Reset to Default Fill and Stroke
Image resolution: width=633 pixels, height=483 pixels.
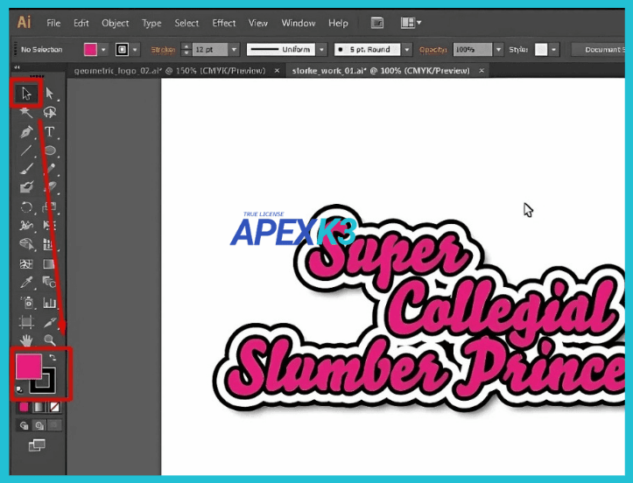[x=19, y=389]
